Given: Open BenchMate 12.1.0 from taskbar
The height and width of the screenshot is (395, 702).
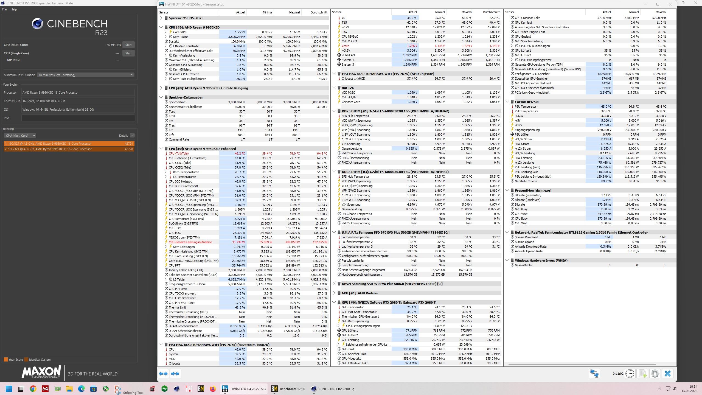Looking at the screenshot, I should click(288, 389).
